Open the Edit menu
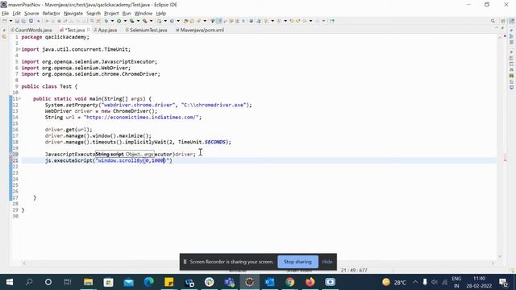Screen dimensions: 516x290 (16, 14)
